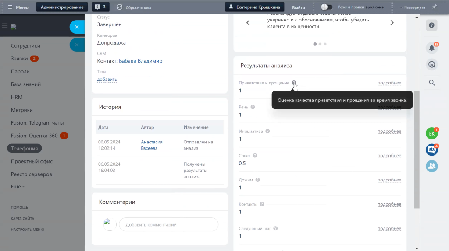Click help icon next to Приветствие и прощание
The image size is (449, 251).
pos(294,83)
